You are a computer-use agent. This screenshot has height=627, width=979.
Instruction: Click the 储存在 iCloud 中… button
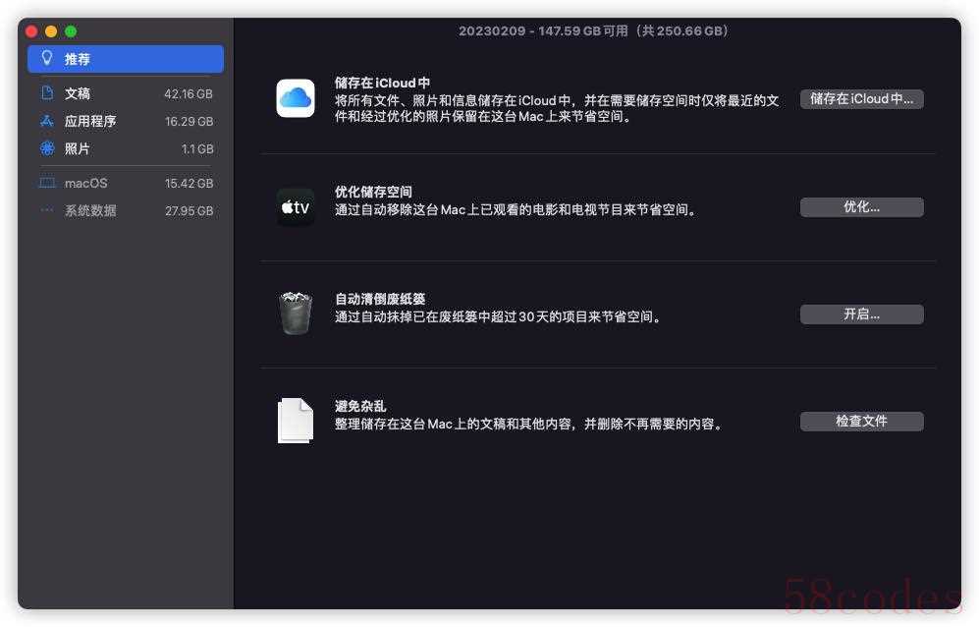861,99
